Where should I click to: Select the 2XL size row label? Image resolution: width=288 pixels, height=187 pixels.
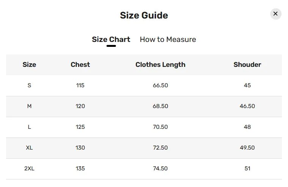point(29,168)
